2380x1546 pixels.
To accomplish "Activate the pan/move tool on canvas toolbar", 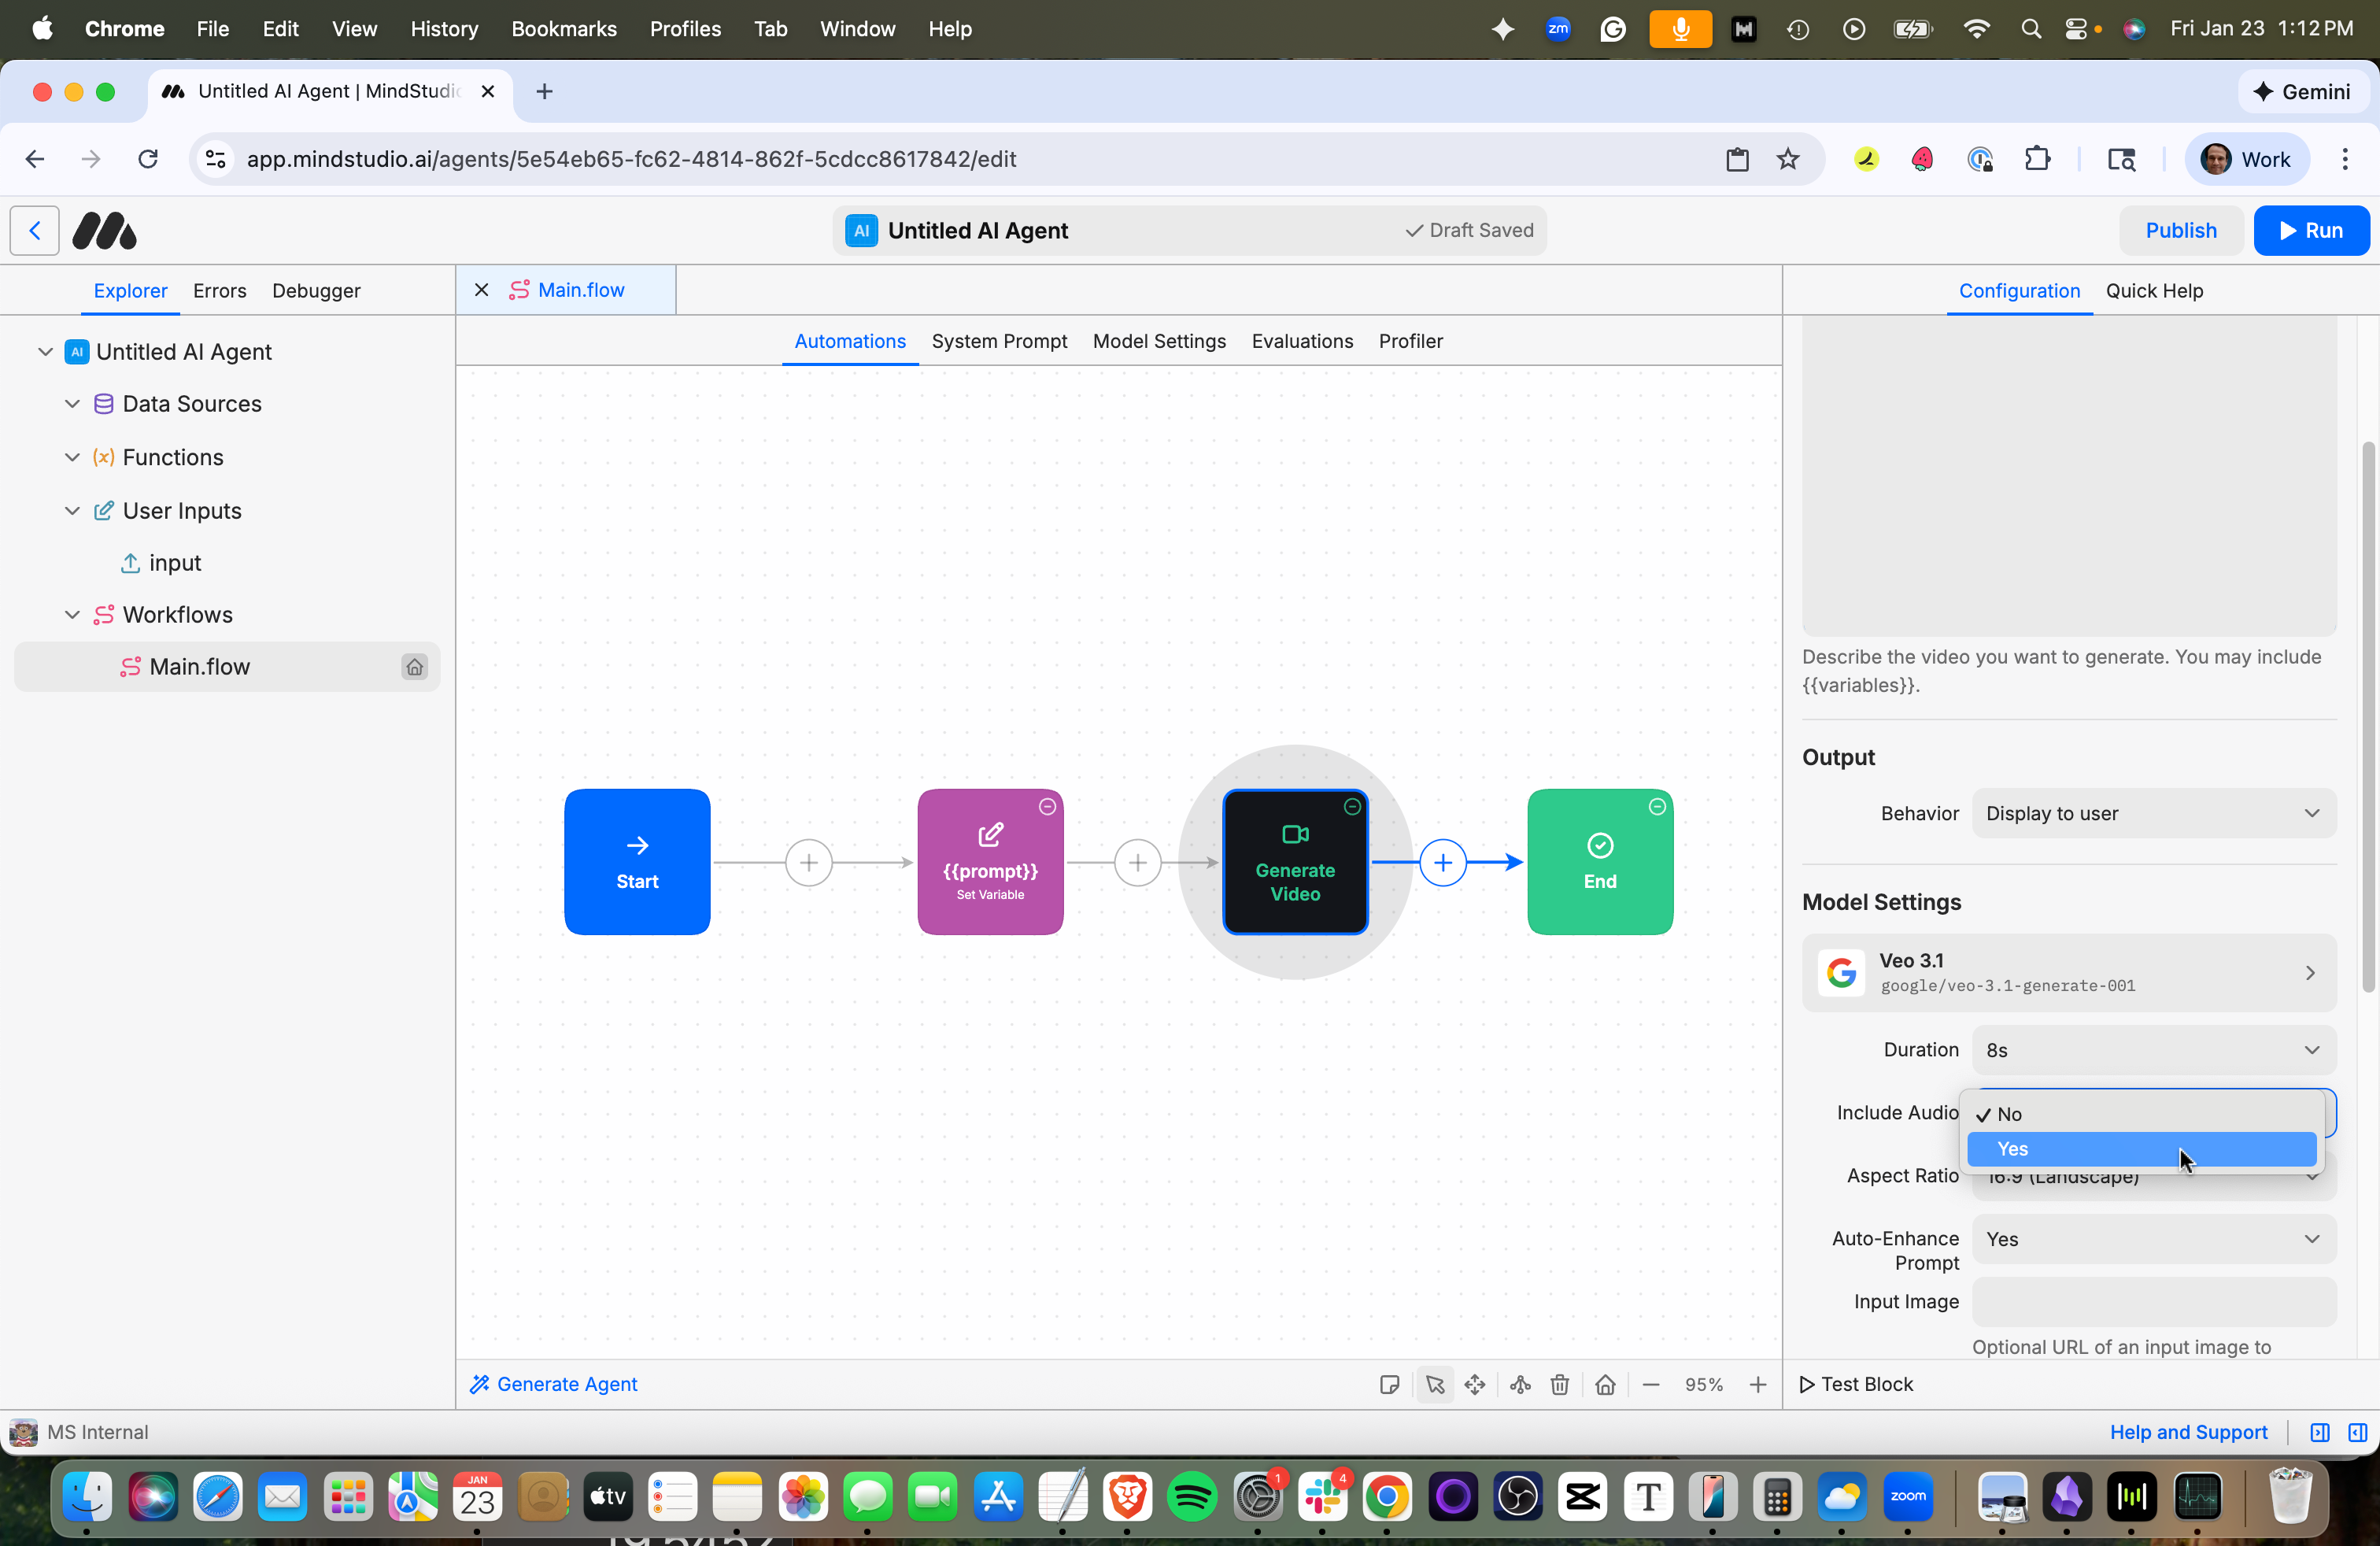I will 1475,1384.
